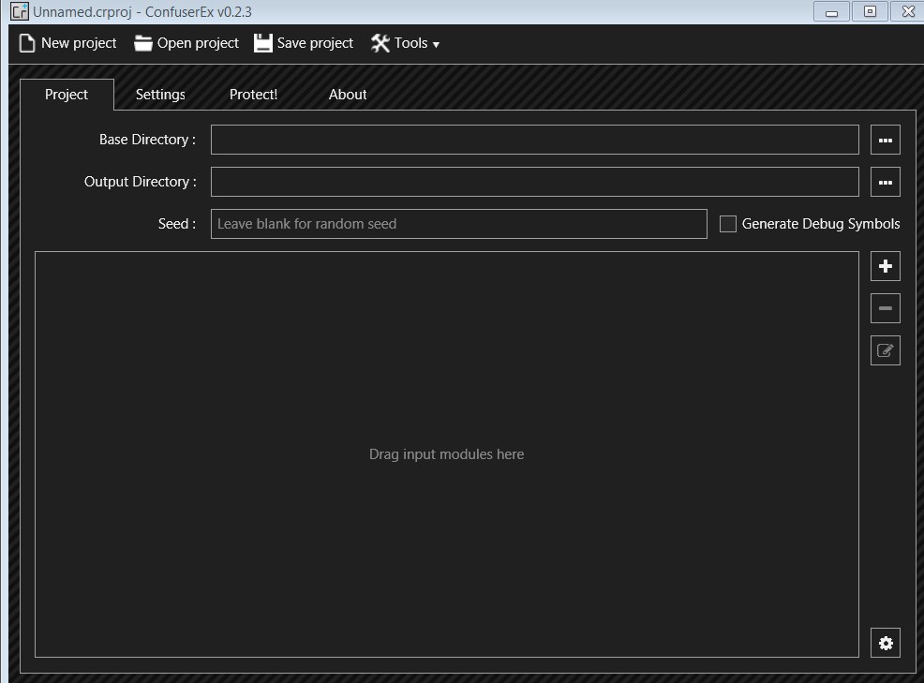The height and width of the screenshot is (683, 924).
Task: Maximize the ConfuserEx window
Action: [x=870, y=11]
